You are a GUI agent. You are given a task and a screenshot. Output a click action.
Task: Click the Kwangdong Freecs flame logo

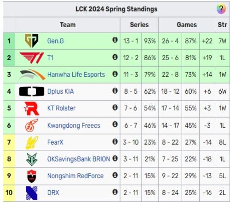32,125
